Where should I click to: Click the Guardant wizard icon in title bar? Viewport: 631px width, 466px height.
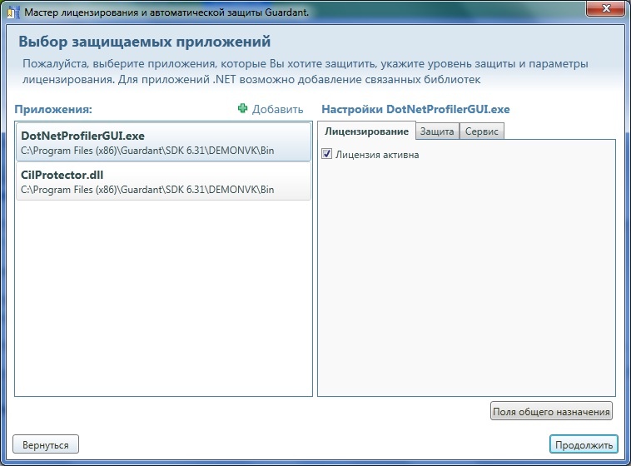tap(12, 12)
